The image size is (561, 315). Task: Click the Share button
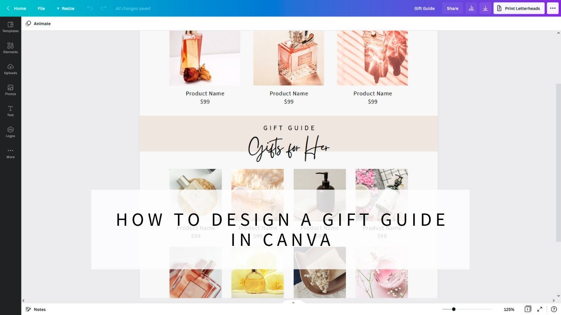click(x=452, y=8)
